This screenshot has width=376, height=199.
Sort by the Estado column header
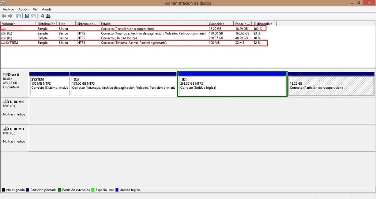(x=153, y=24)
